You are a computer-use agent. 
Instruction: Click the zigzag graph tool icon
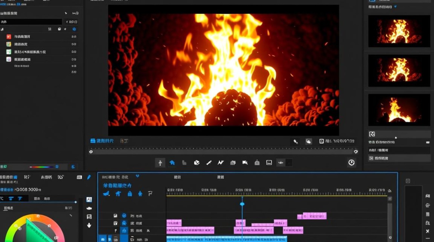(x=221, y=163)
